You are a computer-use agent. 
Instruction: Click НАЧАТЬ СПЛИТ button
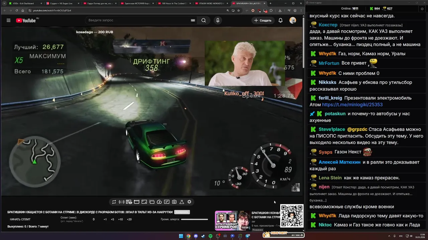(x=20, y=219)
